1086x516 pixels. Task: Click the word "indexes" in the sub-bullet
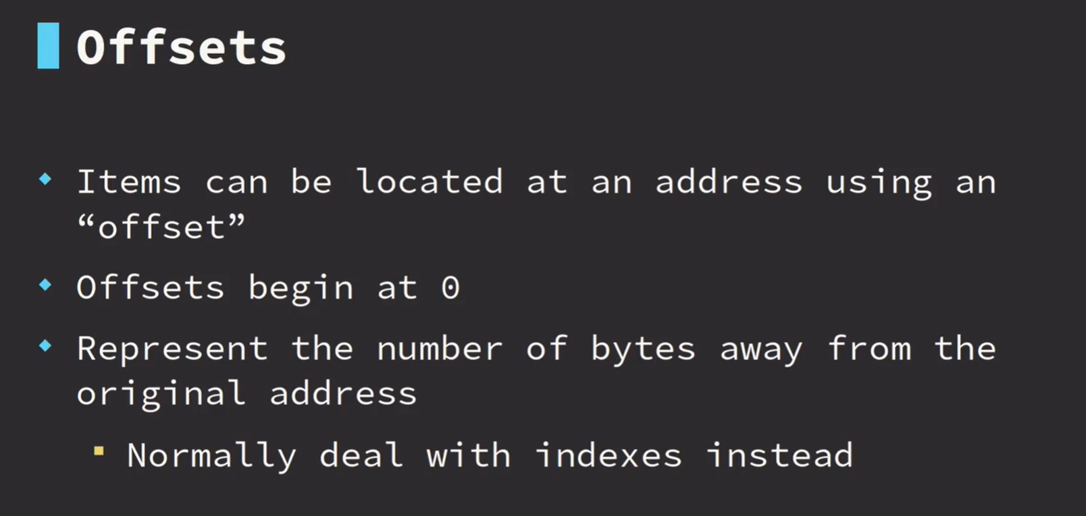(x=609, y=455)
